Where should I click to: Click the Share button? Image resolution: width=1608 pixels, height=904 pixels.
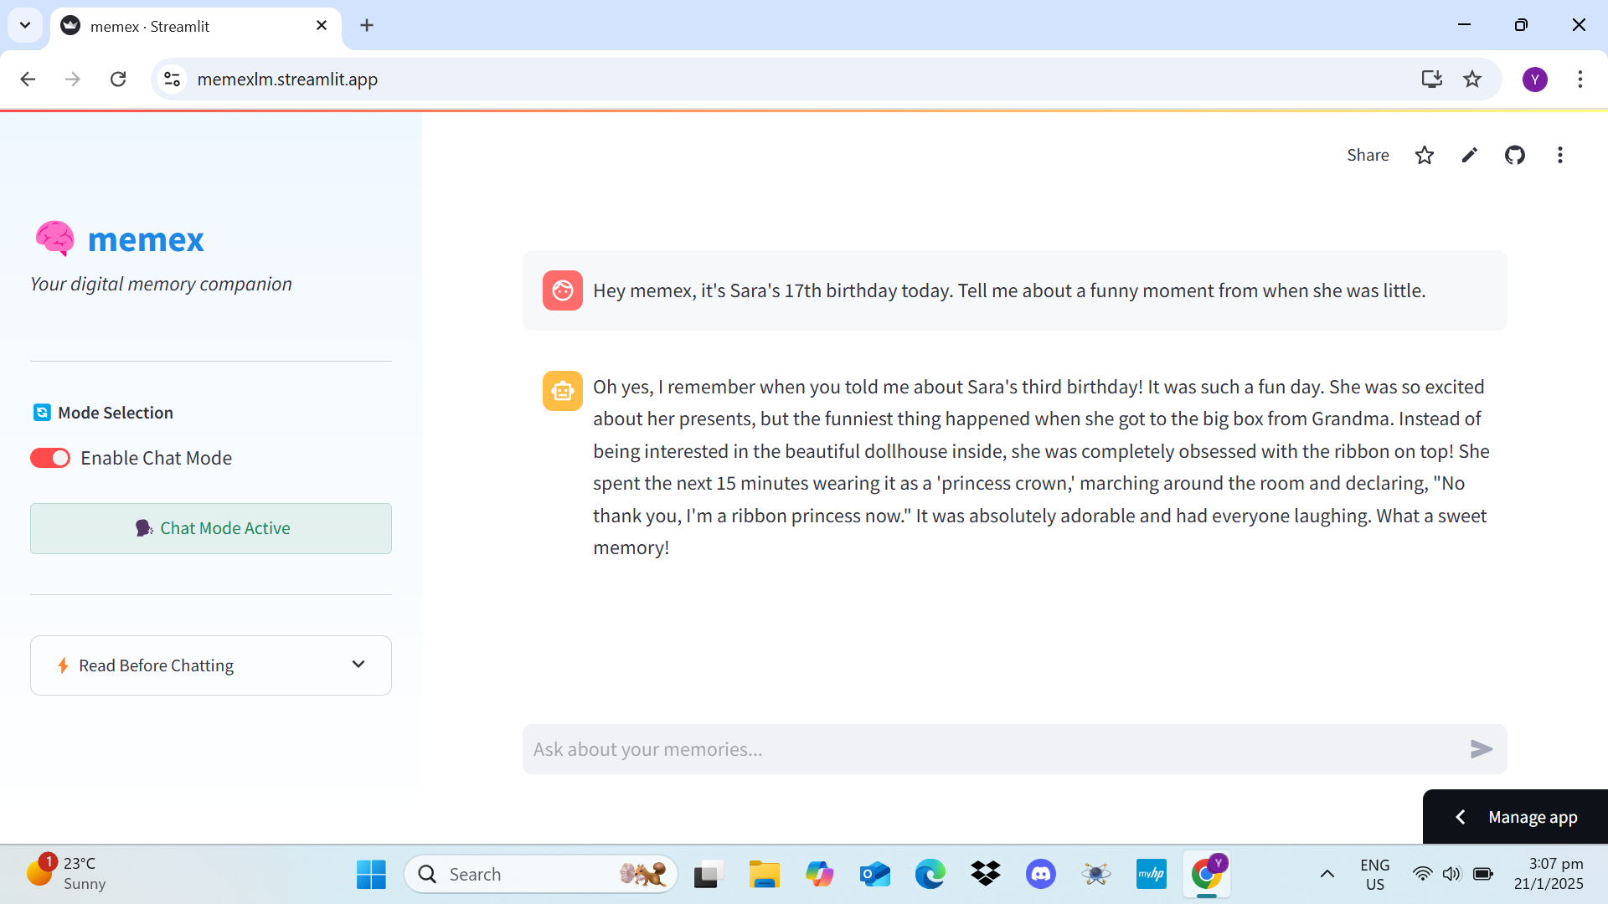tap(1367, 155)
